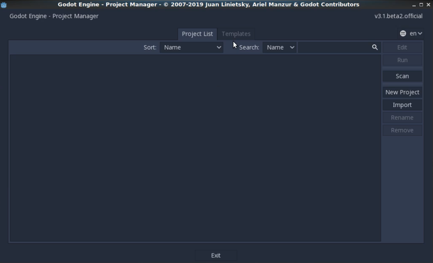Click the Remove button

(x=402, y=130)
